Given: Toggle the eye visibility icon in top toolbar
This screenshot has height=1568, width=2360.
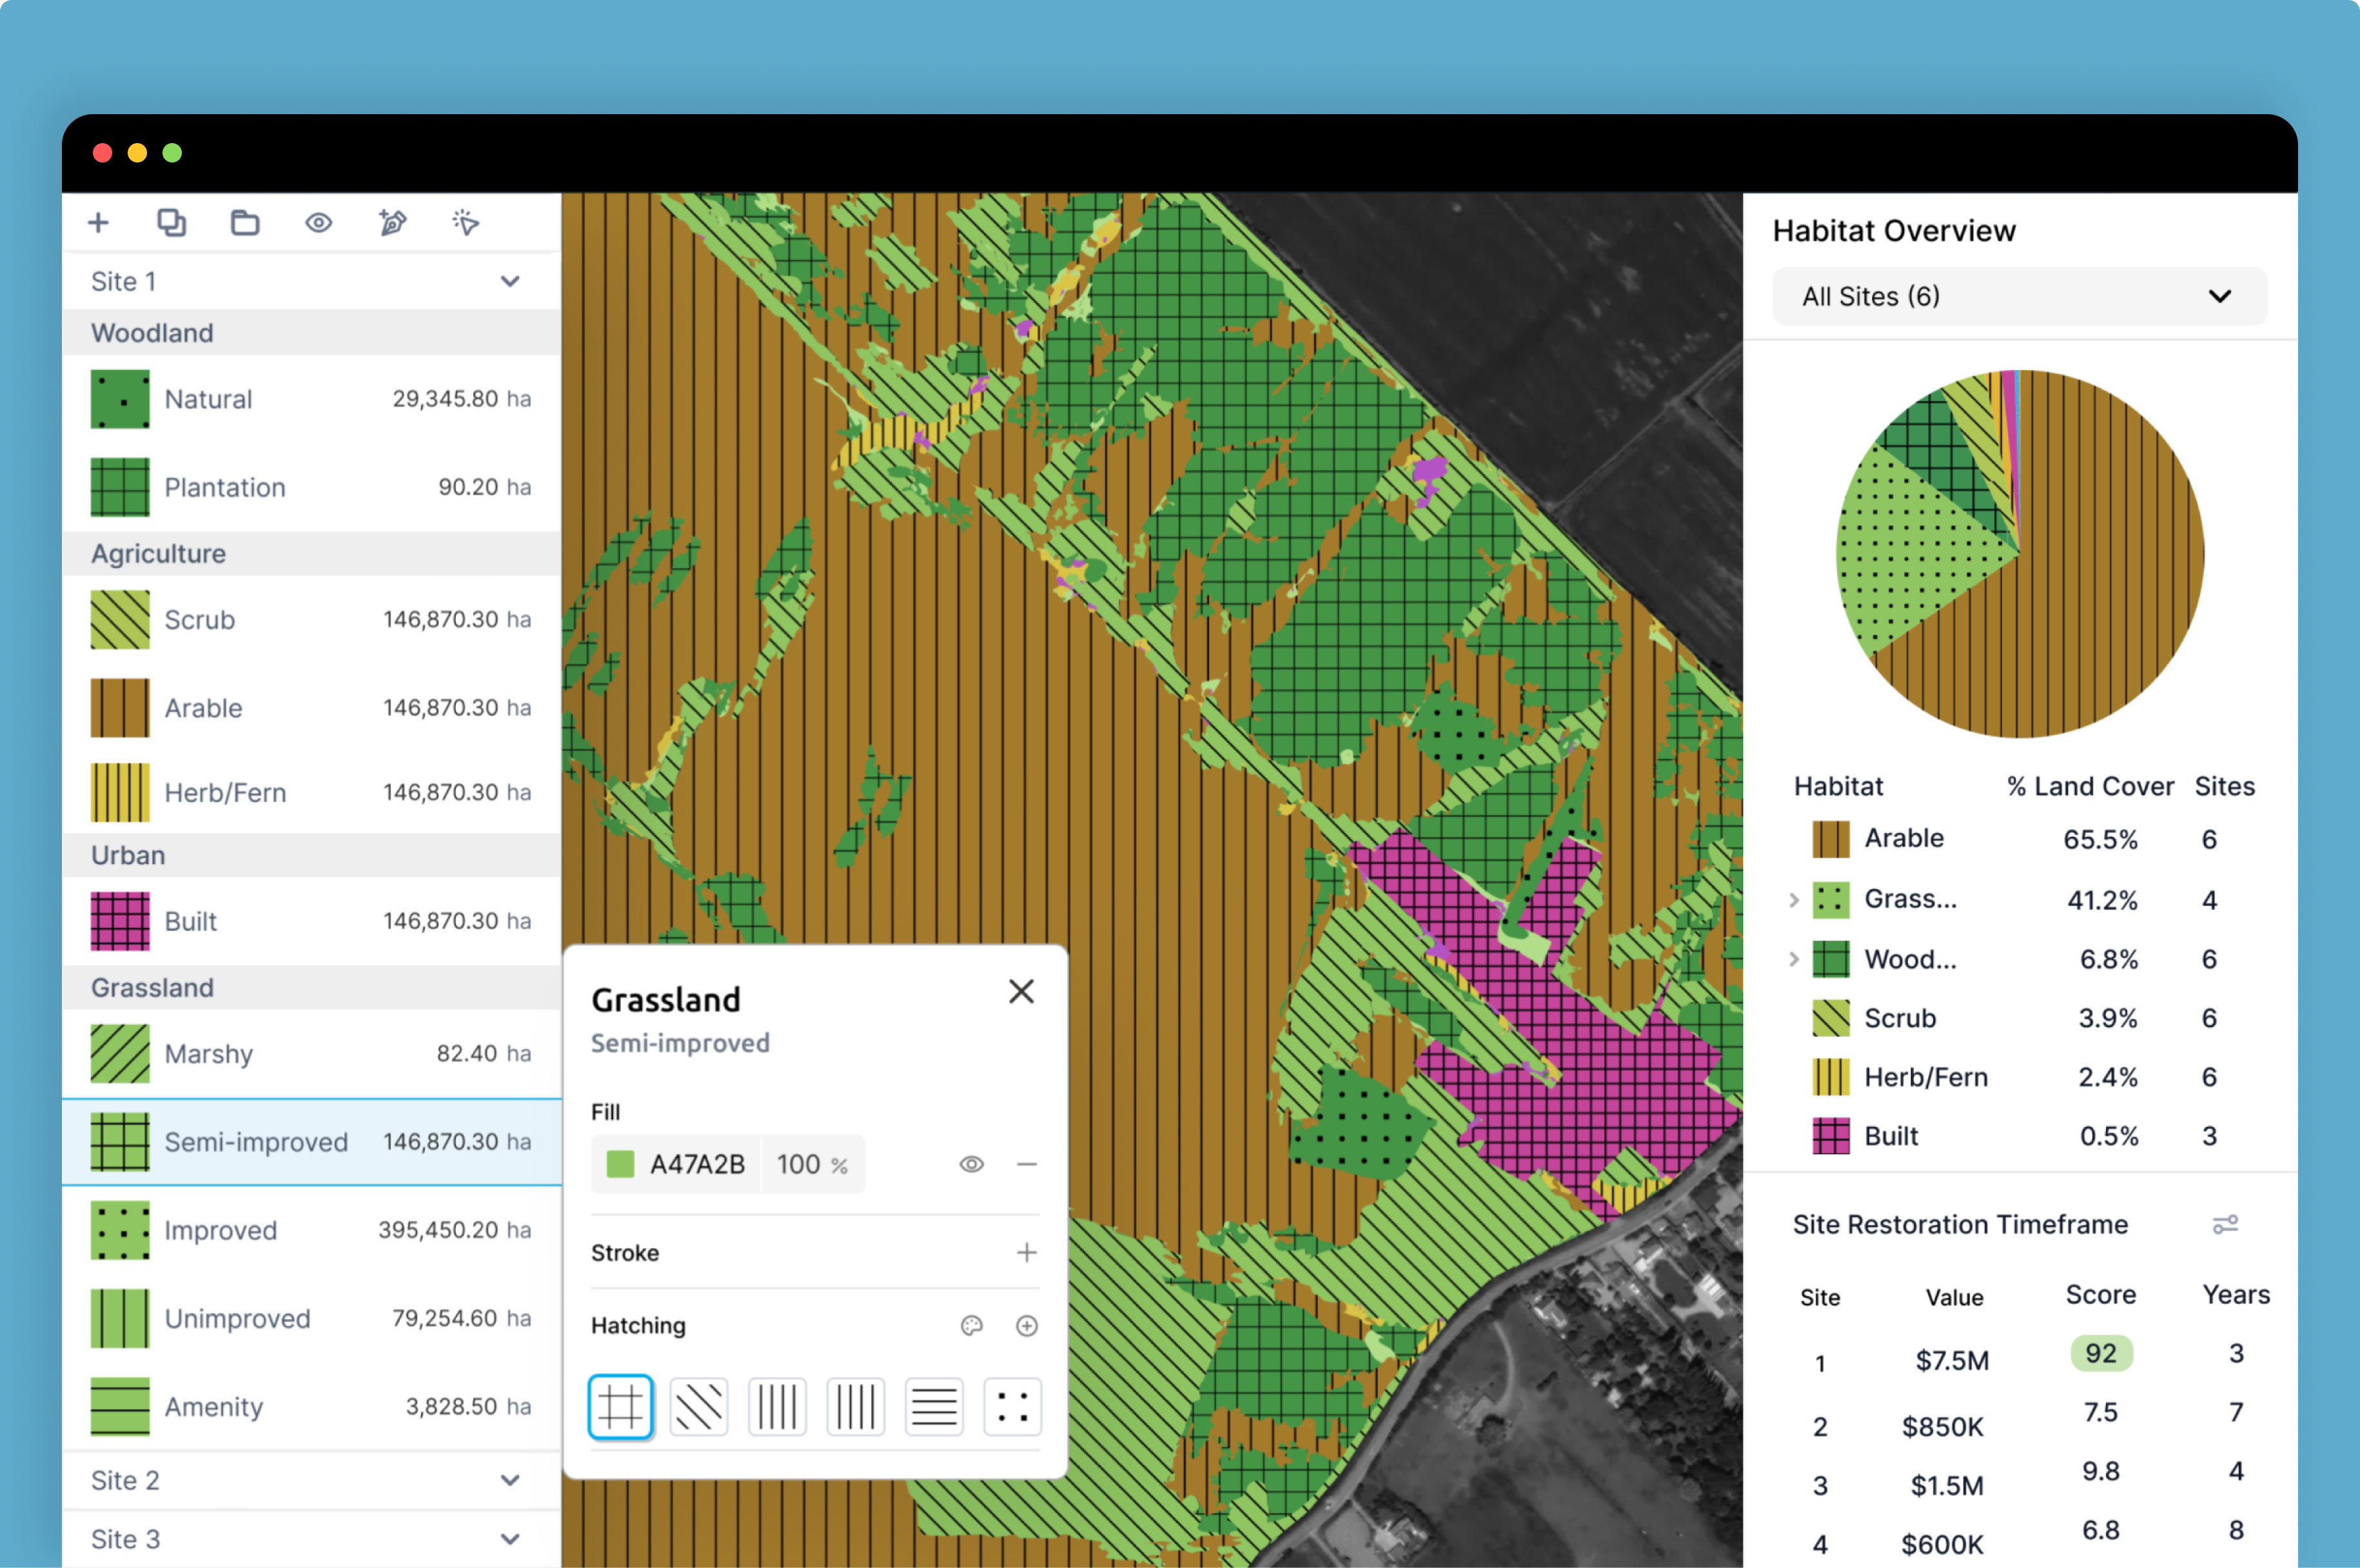Looking at the screenshot, I should pyautogui.click(x=319, y=222).
